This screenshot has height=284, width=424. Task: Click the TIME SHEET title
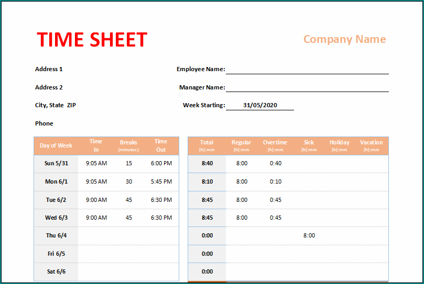pos(92,40)
